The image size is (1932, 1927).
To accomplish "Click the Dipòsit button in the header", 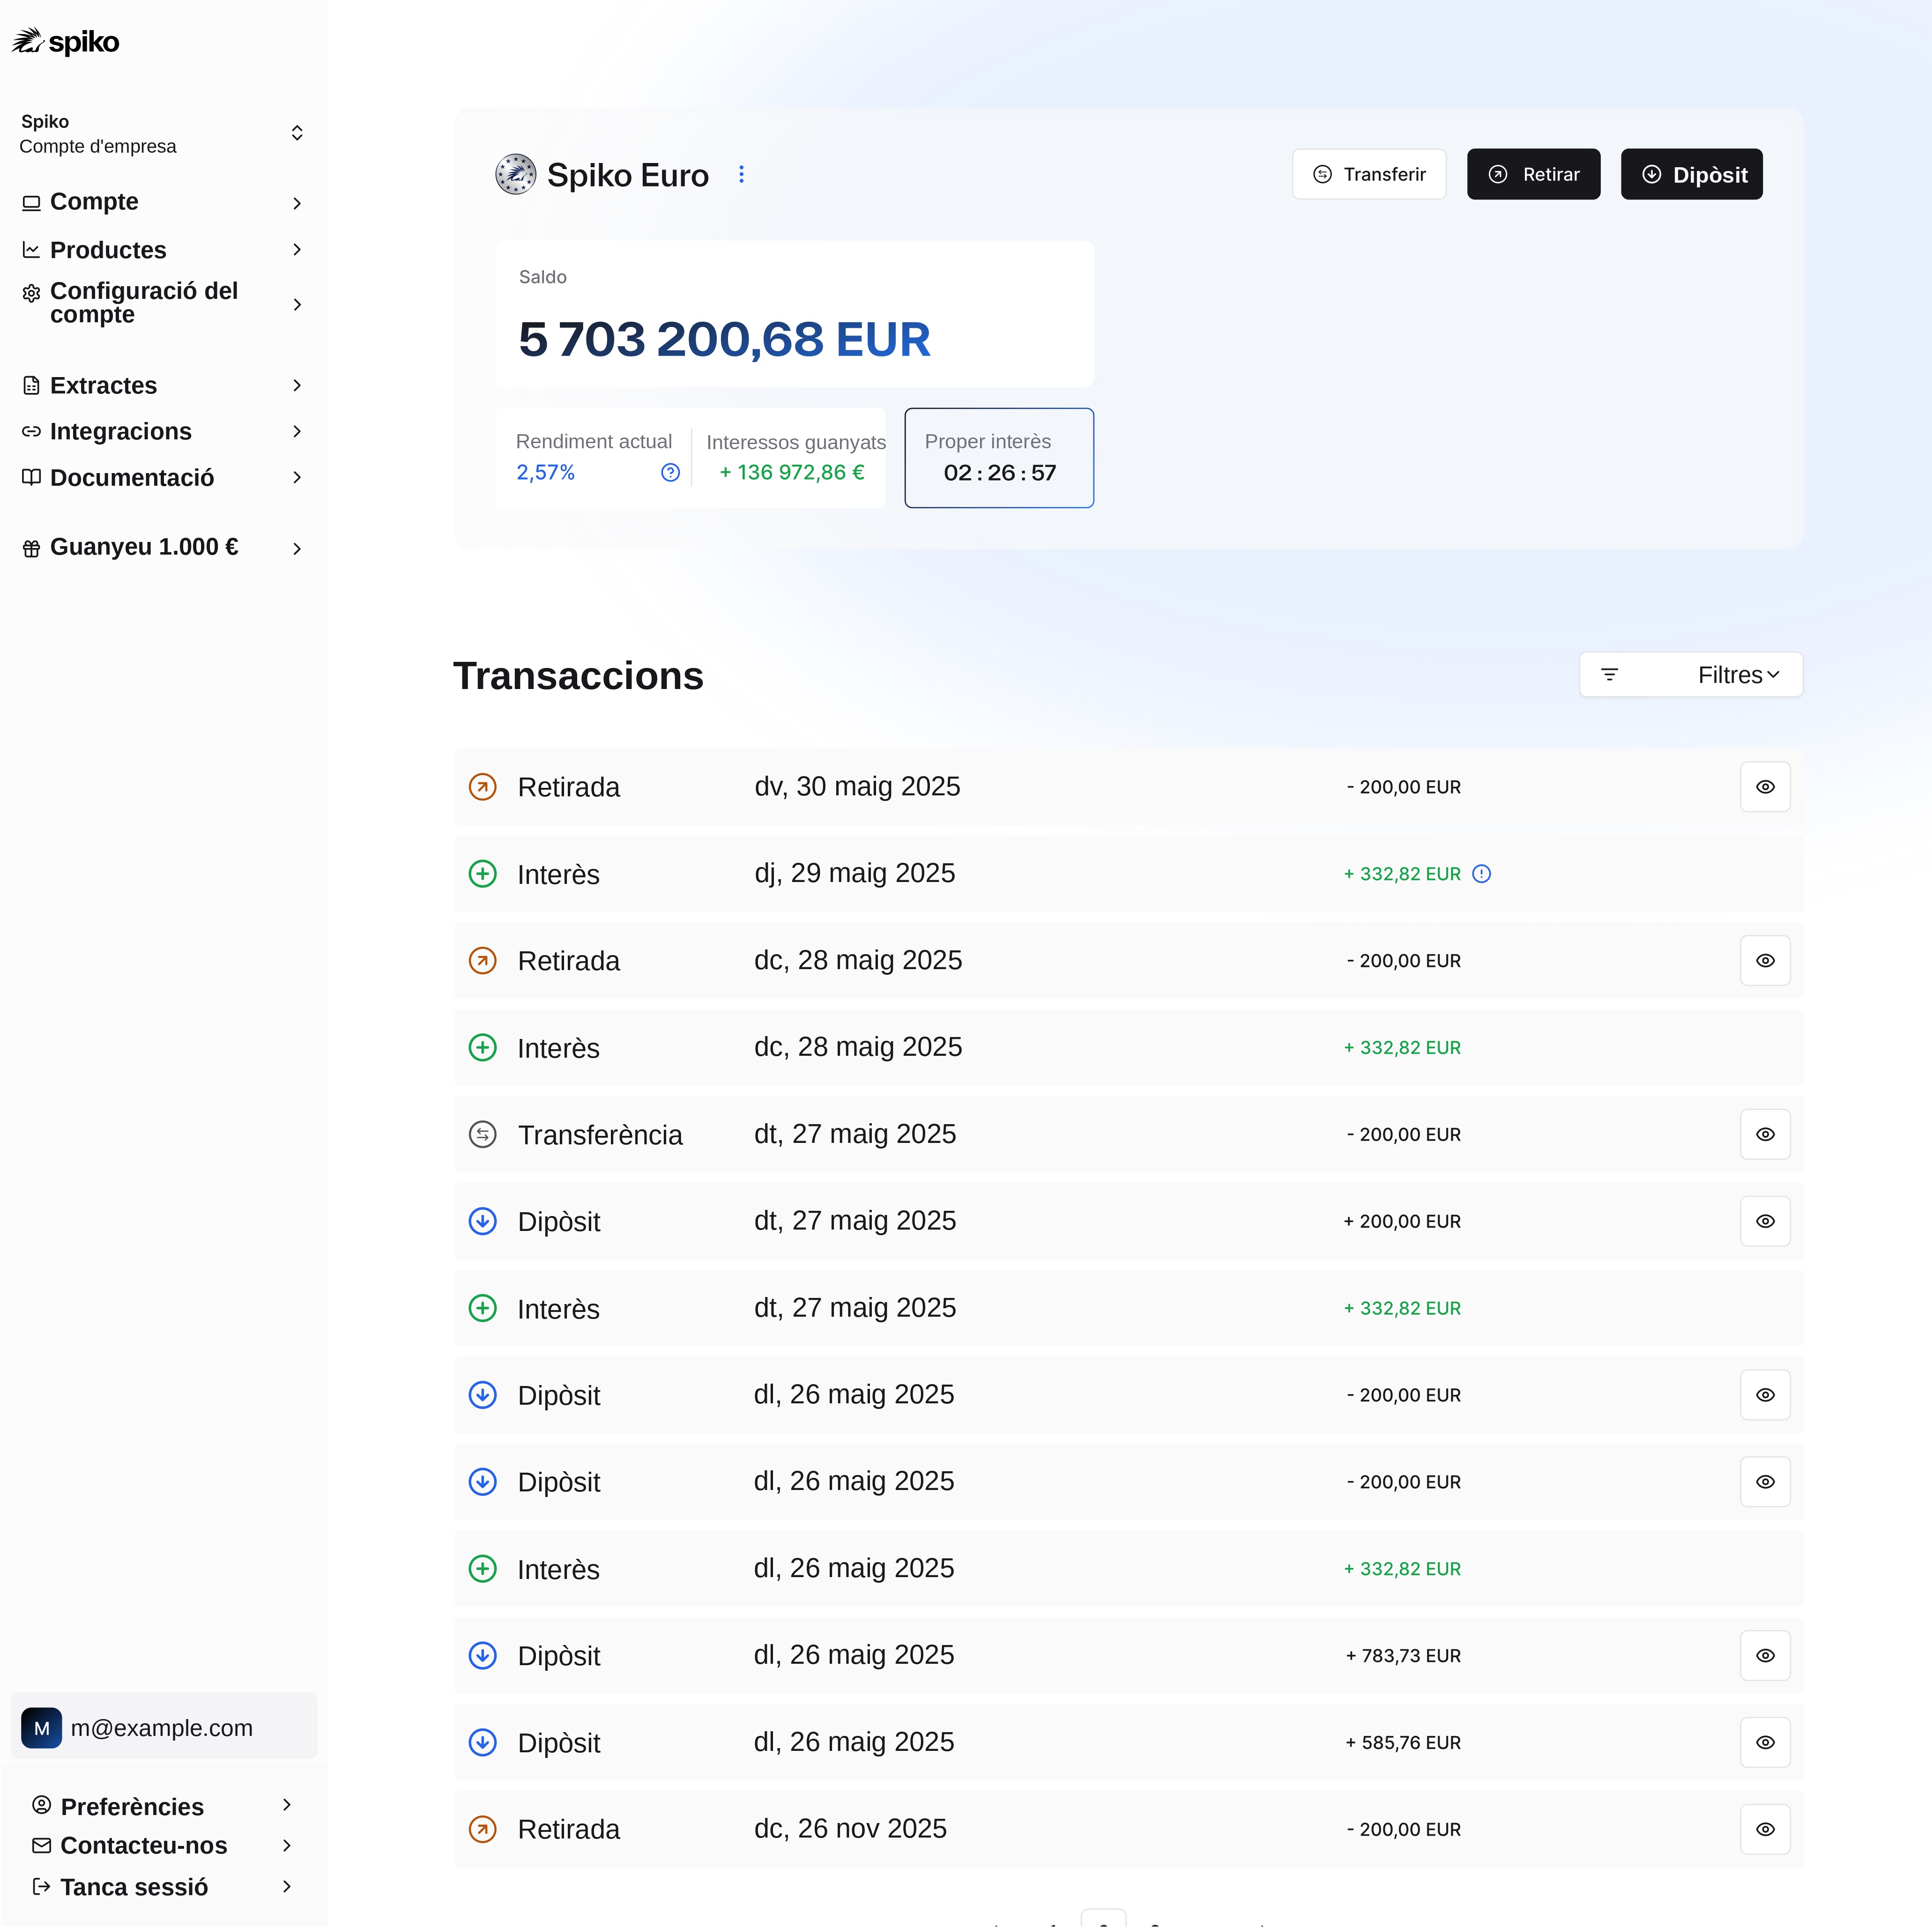I will (x=1691, y=174).
